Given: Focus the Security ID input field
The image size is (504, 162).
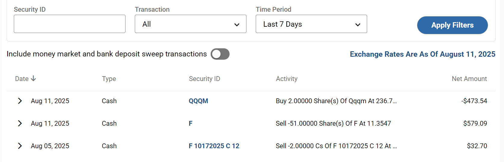Looking at the screenshot, I should point(70,24).
